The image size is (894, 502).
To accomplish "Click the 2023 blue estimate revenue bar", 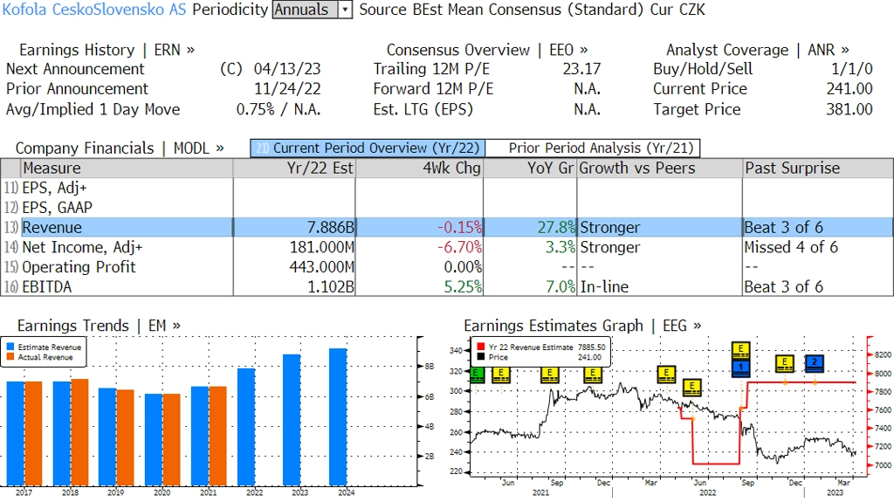I will coord(292,421).
